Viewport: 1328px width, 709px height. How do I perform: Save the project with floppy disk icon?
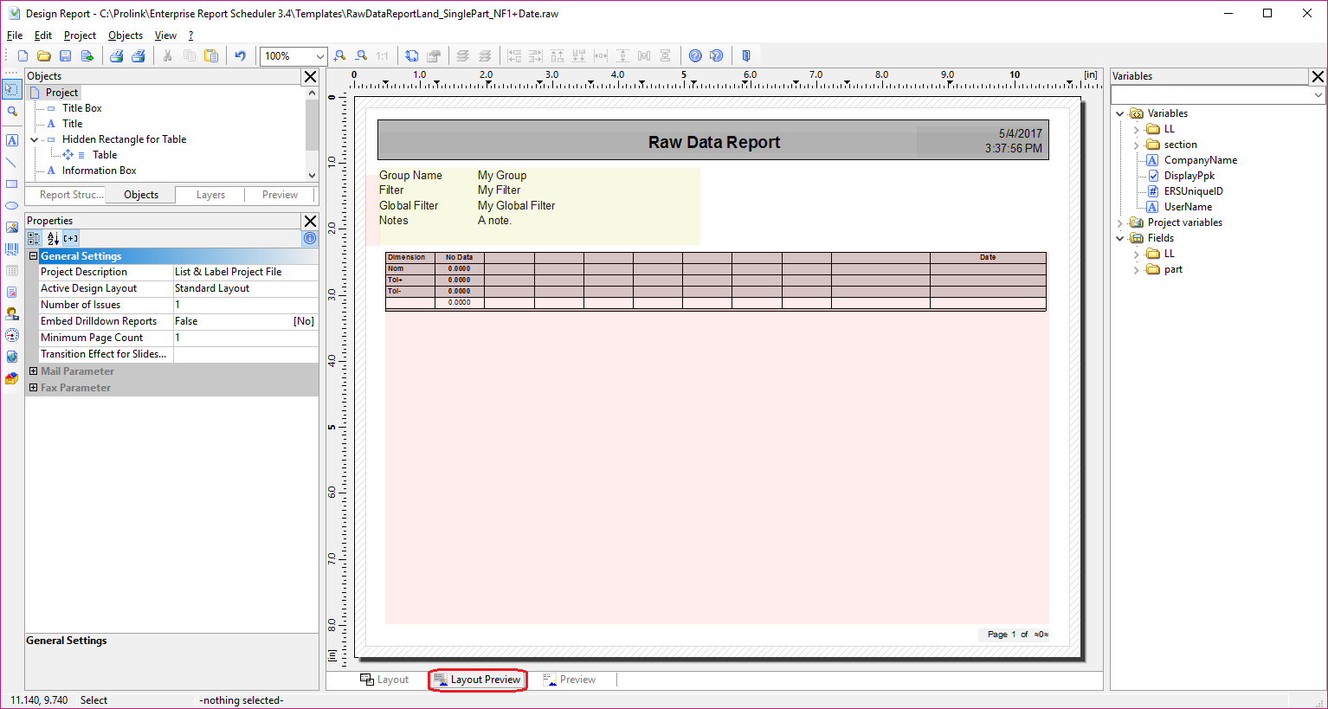pyautogui.click(x=65, y=56)
